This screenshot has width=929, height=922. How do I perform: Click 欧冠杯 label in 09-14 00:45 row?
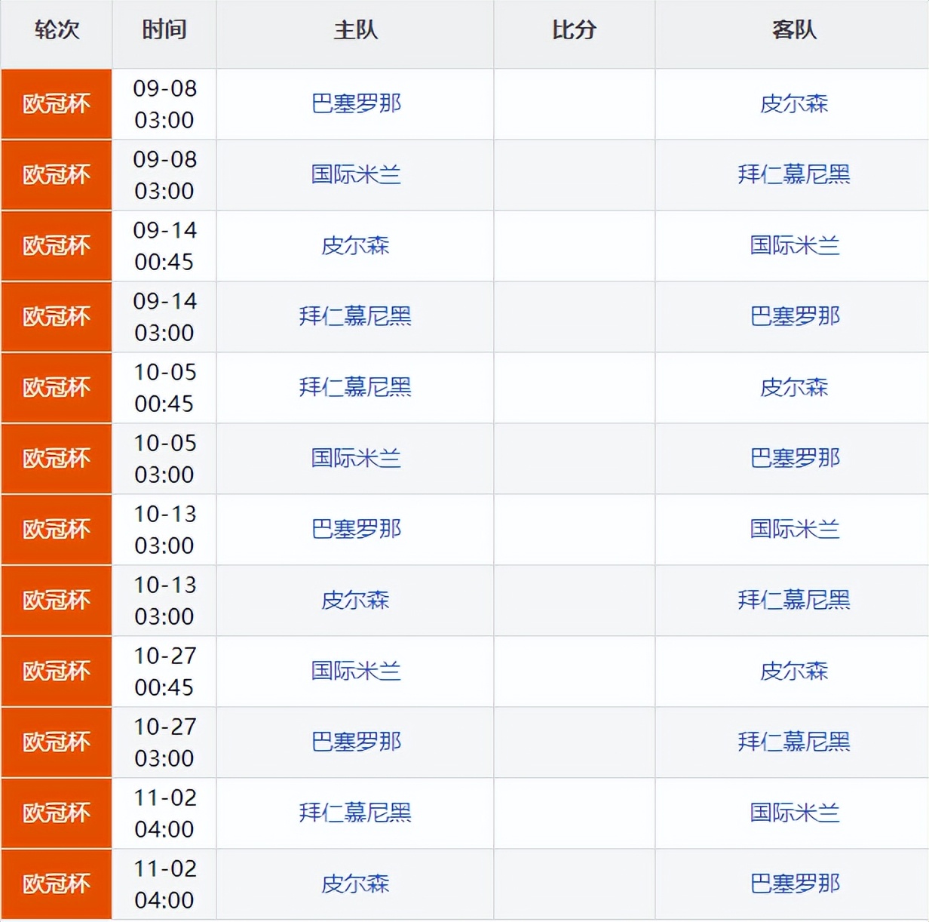tap(57, 246)
